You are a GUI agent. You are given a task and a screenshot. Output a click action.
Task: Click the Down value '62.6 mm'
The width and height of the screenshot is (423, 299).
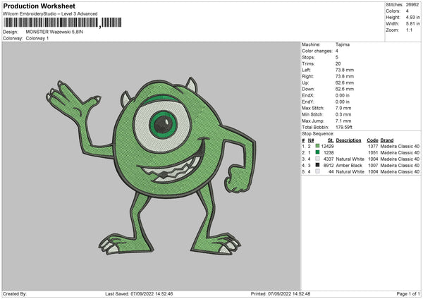(x=345, y=89)
